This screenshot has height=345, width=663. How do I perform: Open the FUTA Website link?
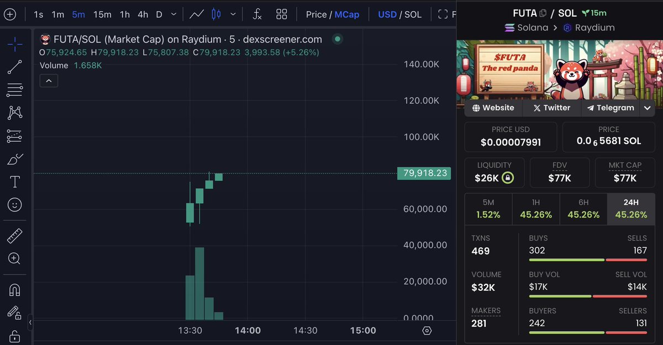(x=492, y=108)
